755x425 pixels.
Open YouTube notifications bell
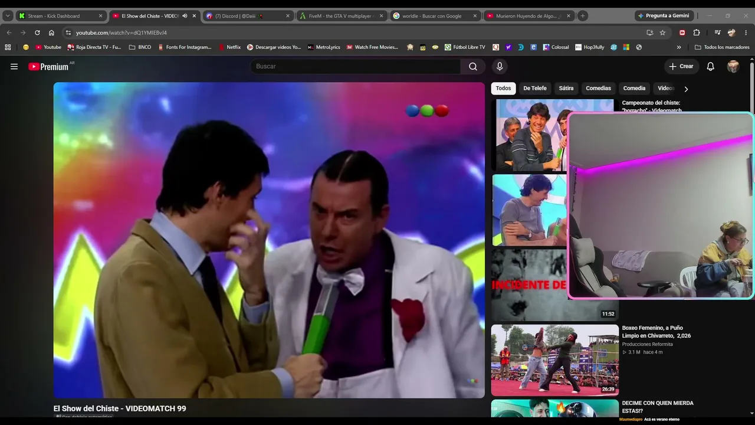[x=711, y=67]
